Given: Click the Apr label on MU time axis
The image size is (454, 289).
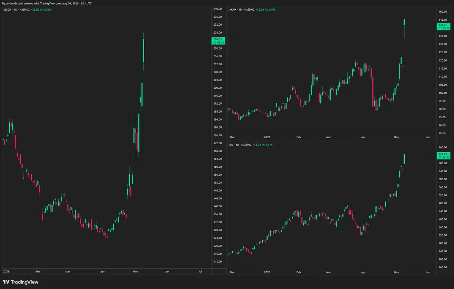Looking at the screenshot, I should coord(364,272).
